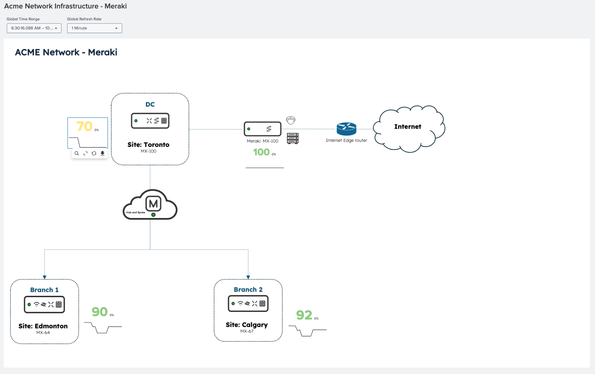This screenshot has height=374, width=595.
Task: Click the Internet Edge router label
Action: click(346, 140)
